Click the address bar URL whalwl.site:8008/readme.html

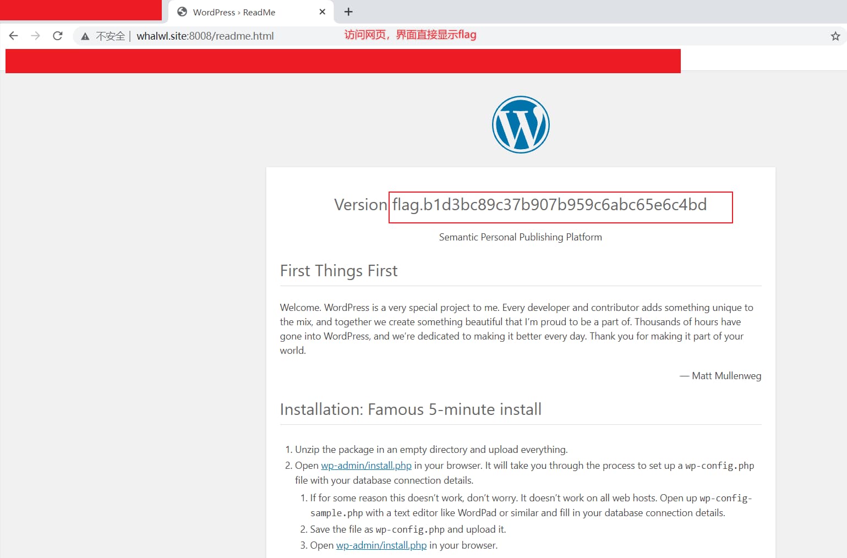[x=205, y=36]
